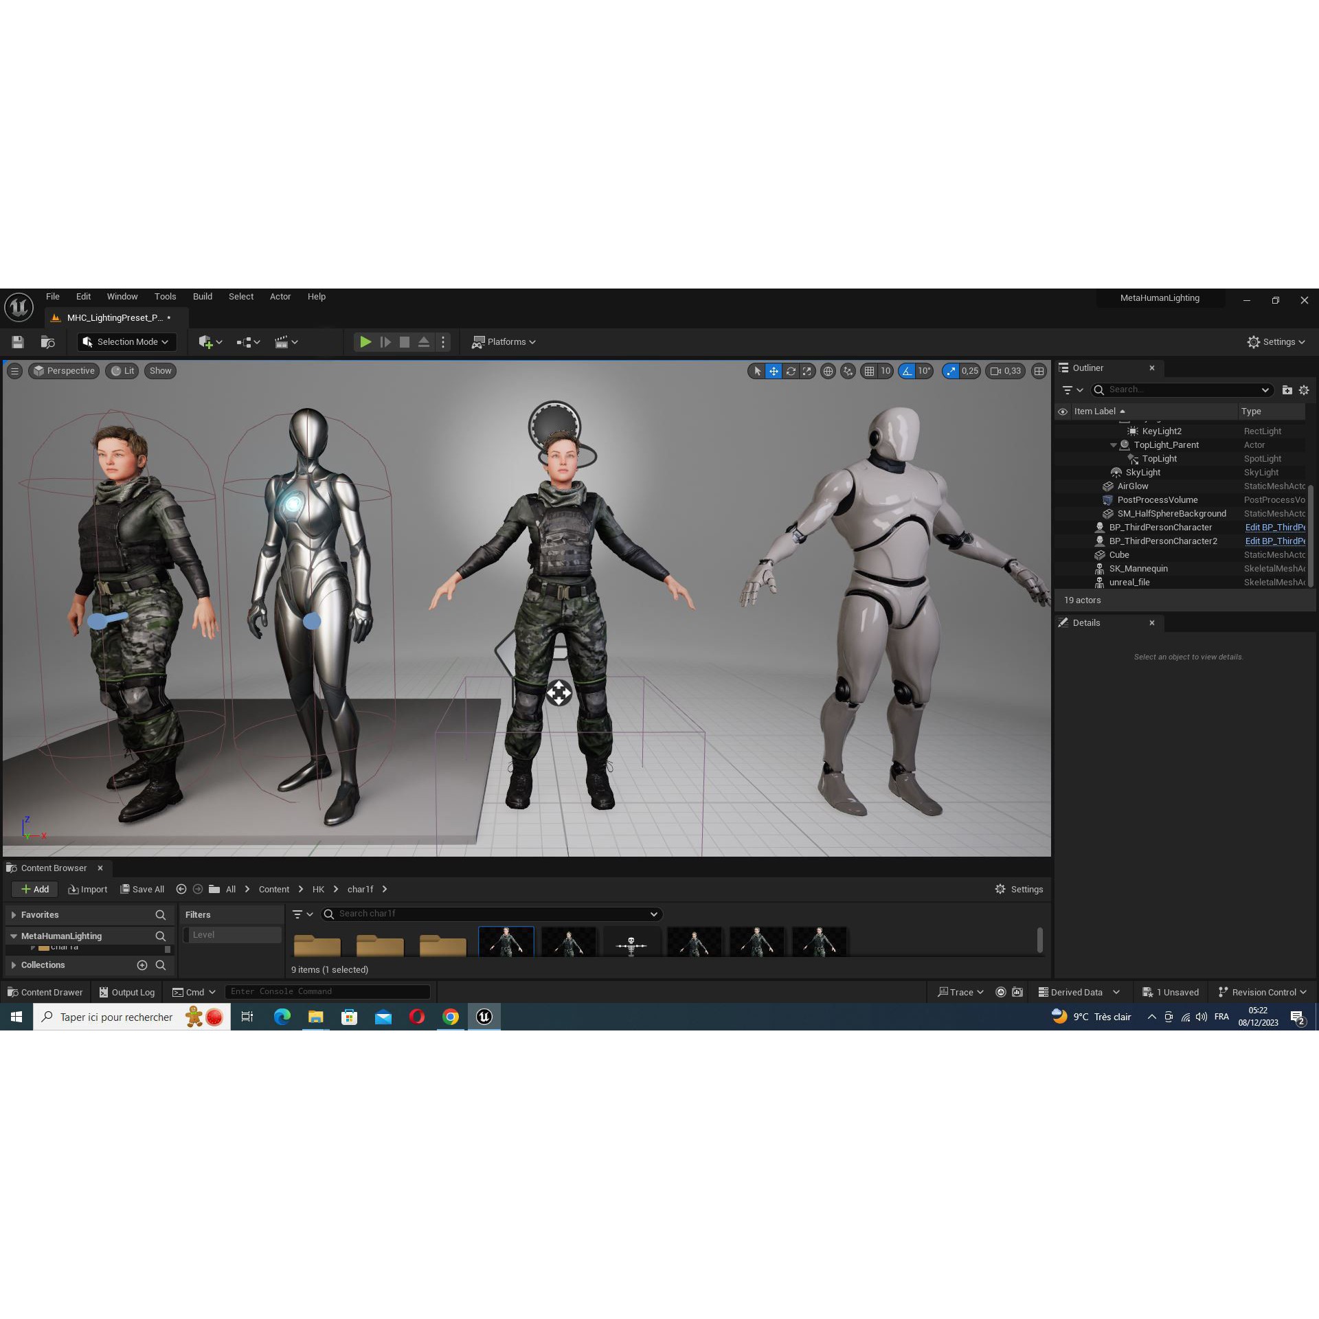The width and height of the screenshot is (1319, 1319).
Task: Collapse the TopLight_Parent tree item
Action: (x=1113, y=445)
